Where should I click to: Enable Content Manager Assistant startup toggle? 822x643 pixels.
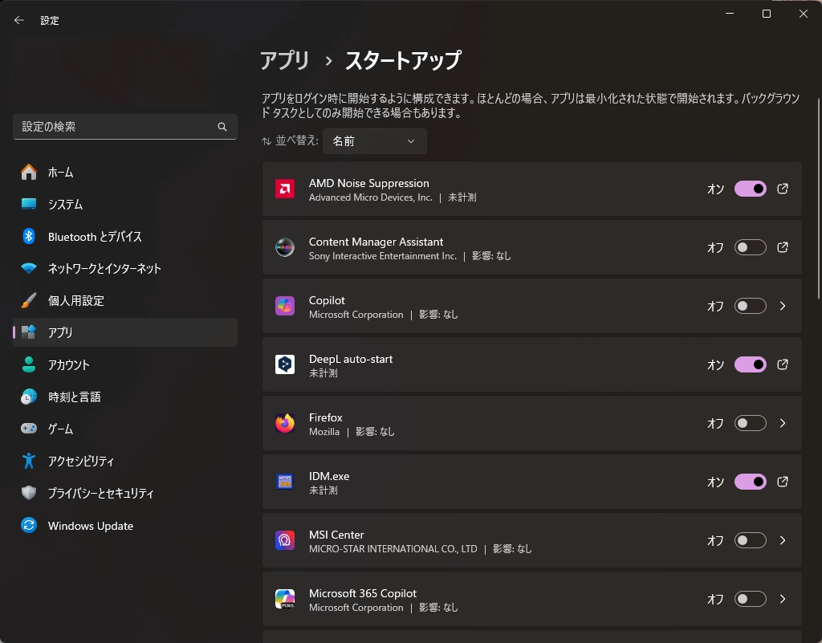751,247
